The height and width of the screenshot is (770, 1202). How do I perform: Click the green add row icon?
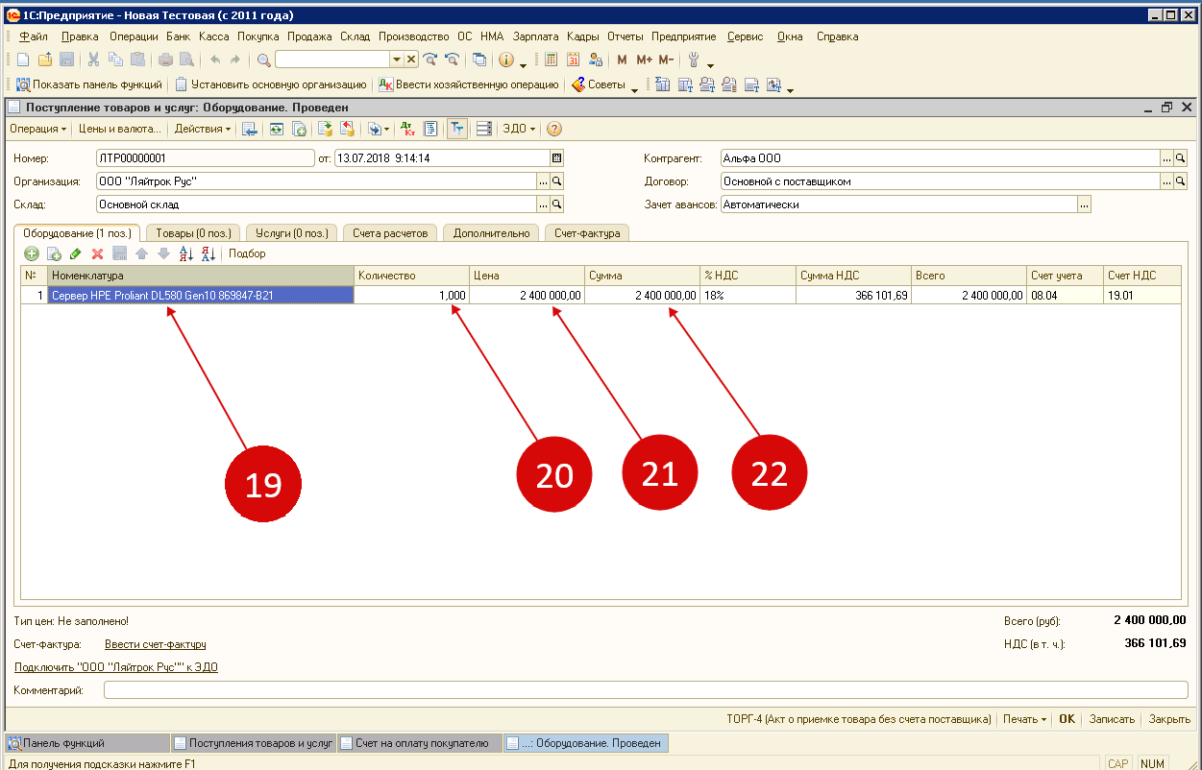(x=32, y=254)
